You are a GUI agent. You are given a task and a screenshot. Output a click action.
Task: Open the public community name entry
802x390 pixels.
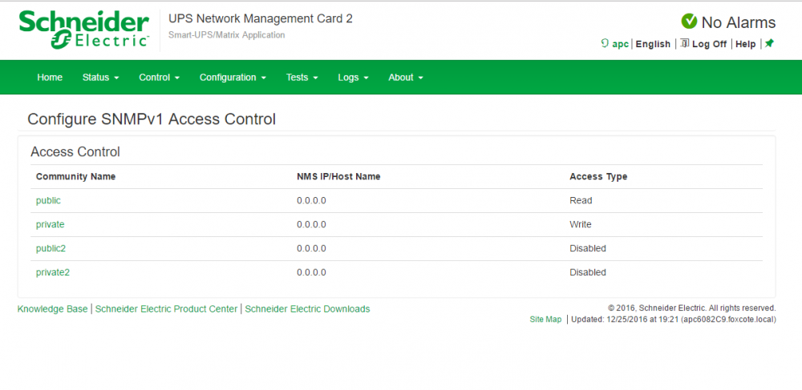point(48,201)
